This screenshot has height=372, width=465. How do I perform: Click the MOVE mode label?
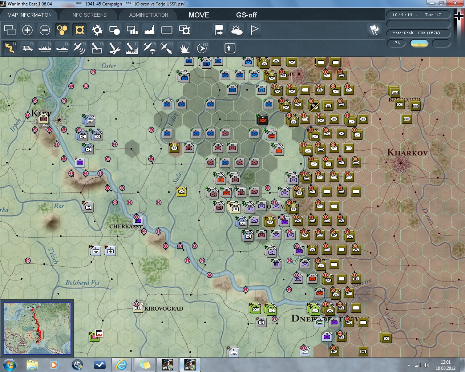click(199, 15)
